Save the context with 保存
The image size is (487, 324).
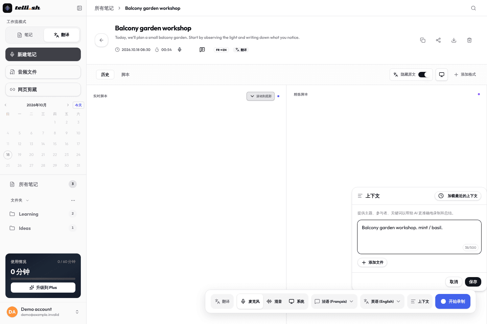coord(473,282)
